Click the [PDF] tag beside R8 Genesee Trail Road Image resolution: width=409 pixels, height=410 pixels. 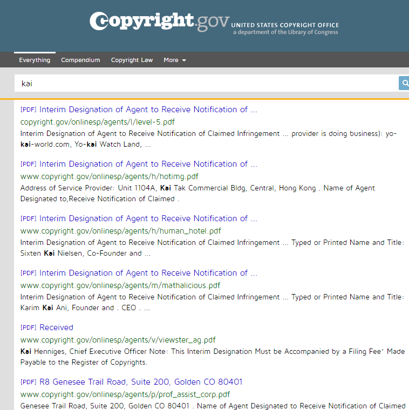[28, 382]
